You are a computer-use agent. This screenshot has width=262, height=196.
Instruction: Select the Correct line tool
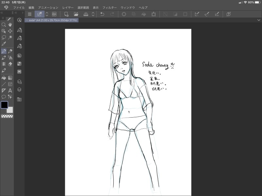10,97
